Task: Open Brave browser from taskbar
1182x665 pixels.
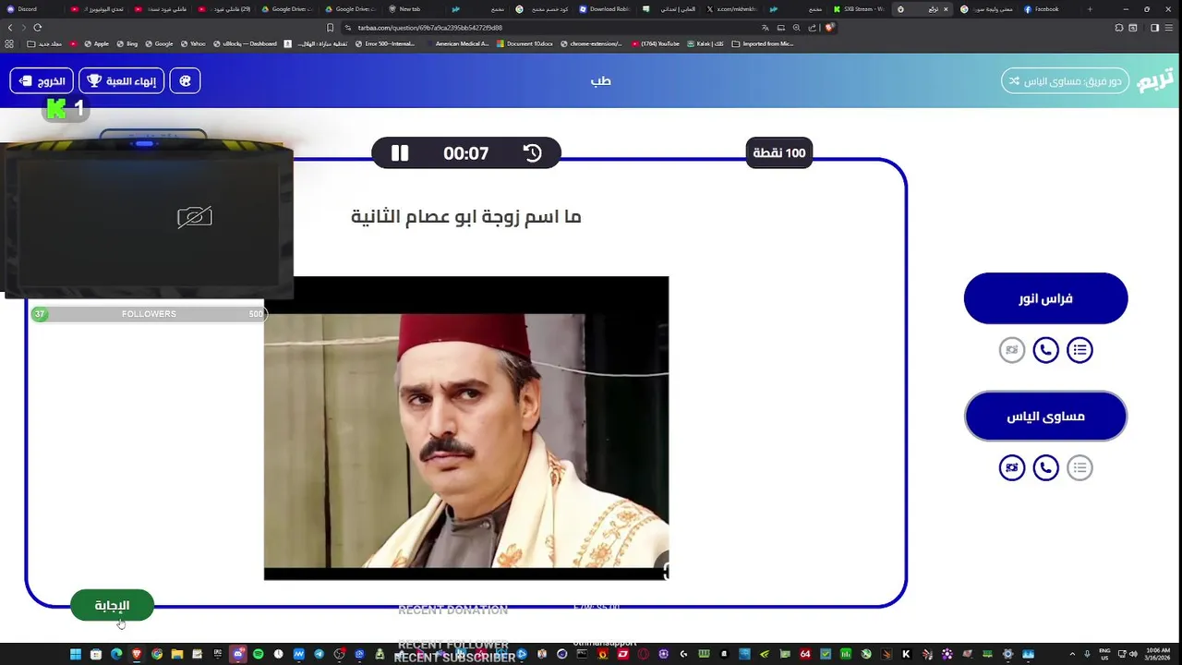Action: (137, 654)
